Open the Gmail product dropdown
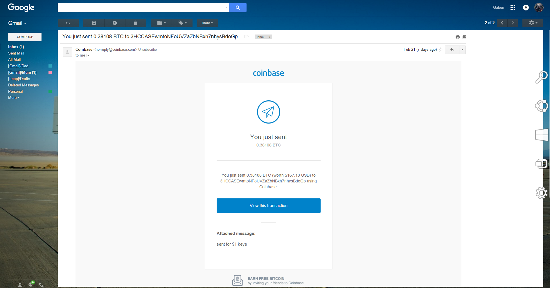Screen dimensions: 550x288 pos(17,23)
